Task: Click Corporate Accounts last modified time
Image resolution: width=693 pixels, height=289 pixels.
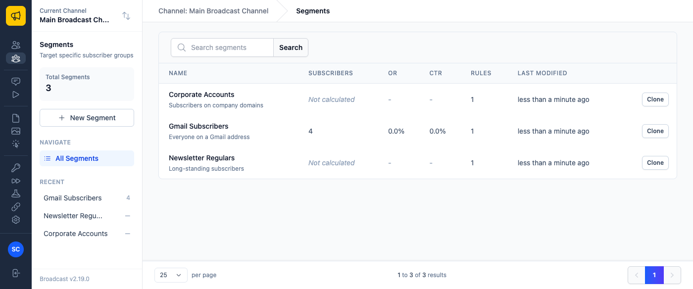Action: click(553, 99)
